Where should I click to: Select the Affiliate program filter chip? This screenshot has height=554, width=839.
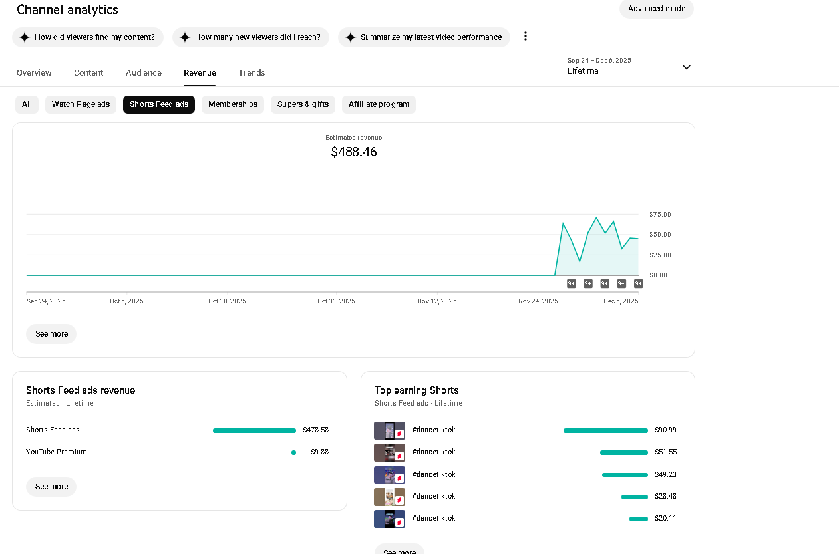tap(379, 104)
